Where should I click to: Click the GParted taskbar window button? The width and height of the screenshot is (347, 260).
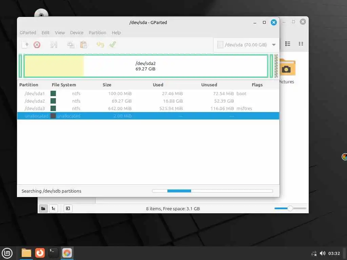67,253
